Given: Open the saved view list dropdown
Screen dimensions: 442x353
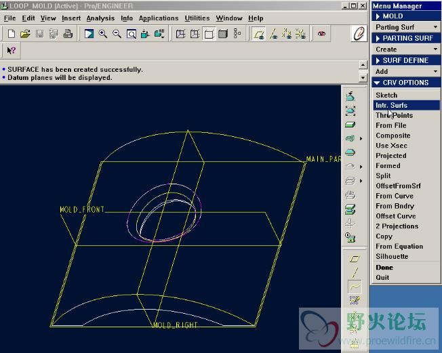Looking at the screenshot, I should click(159, 34).
